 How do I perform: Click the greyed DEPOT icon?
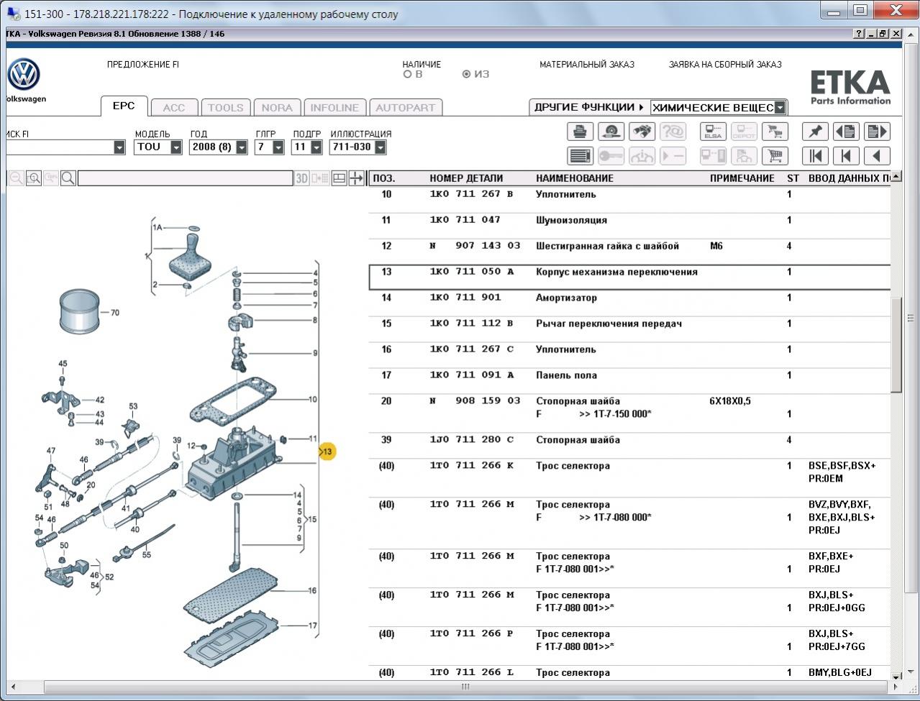(x=744, y=132)
